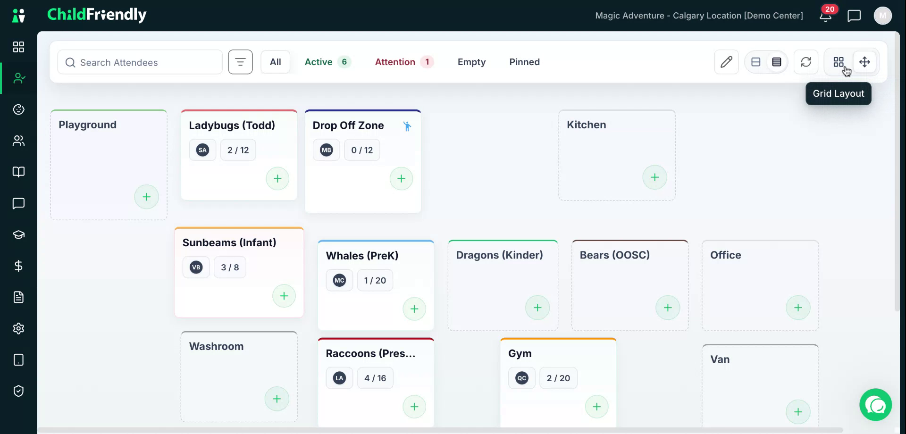
Task: Open the filter options button
Action: tap(240, 62)
